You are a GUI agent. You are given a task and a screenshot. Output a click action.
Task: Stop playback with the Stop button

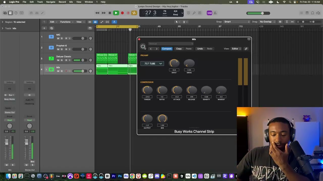tap(110, 13)
